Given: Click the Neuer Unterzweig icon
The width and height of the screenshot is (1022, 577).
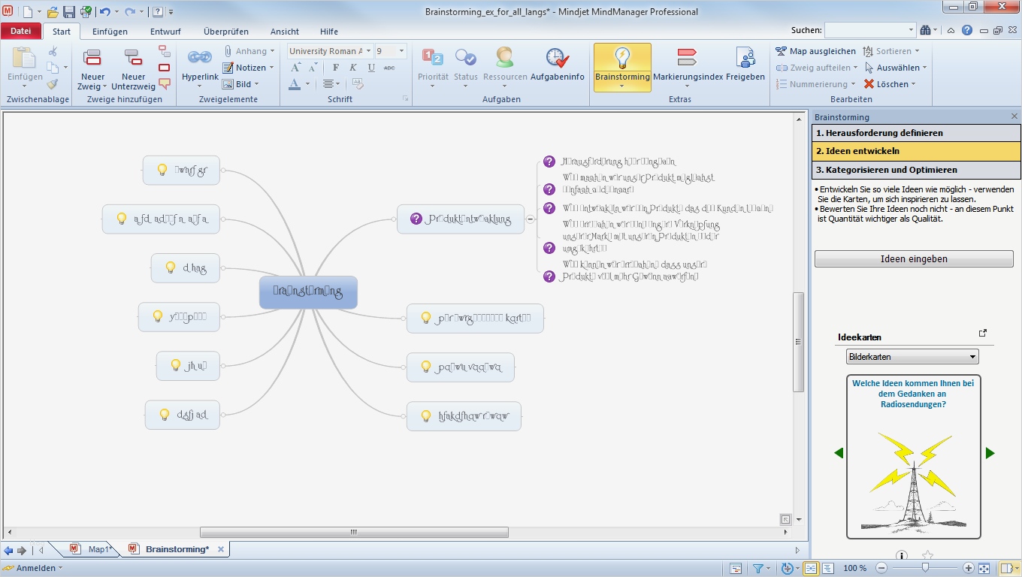Looking at the screenshot, I should (x=133, y=59).
